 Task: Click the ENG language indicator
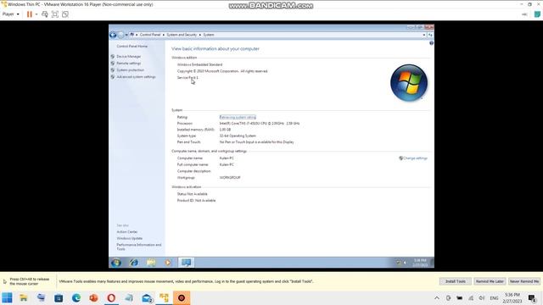(494, 298)
